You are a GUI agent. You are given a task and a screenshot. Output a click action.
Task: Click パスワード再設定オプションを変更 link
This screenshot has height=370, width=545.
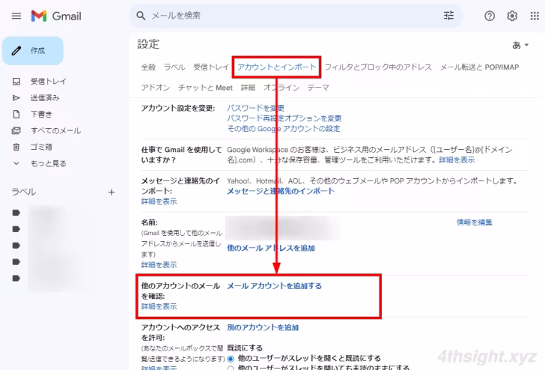[284, 118]
